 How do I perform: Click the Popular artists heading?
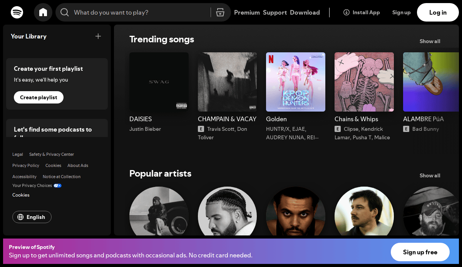pos(160,174)
